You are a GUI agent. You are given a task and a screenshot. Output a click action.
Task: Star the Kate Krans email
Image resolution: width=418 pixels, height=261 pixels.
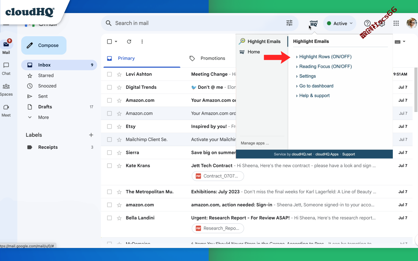click(x=119, y=165)
